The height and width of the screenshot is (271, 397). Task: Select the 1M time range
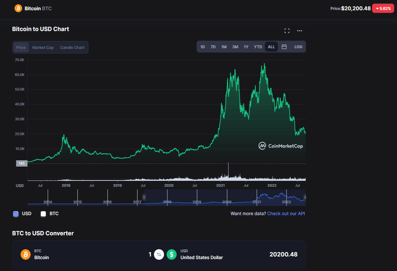click(224, 47)
